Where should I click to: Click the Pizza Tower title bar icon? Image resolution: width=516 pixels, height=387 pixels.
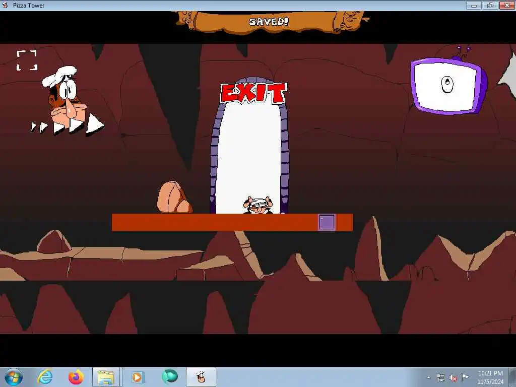pyautogui.click(x=5, y=5)
